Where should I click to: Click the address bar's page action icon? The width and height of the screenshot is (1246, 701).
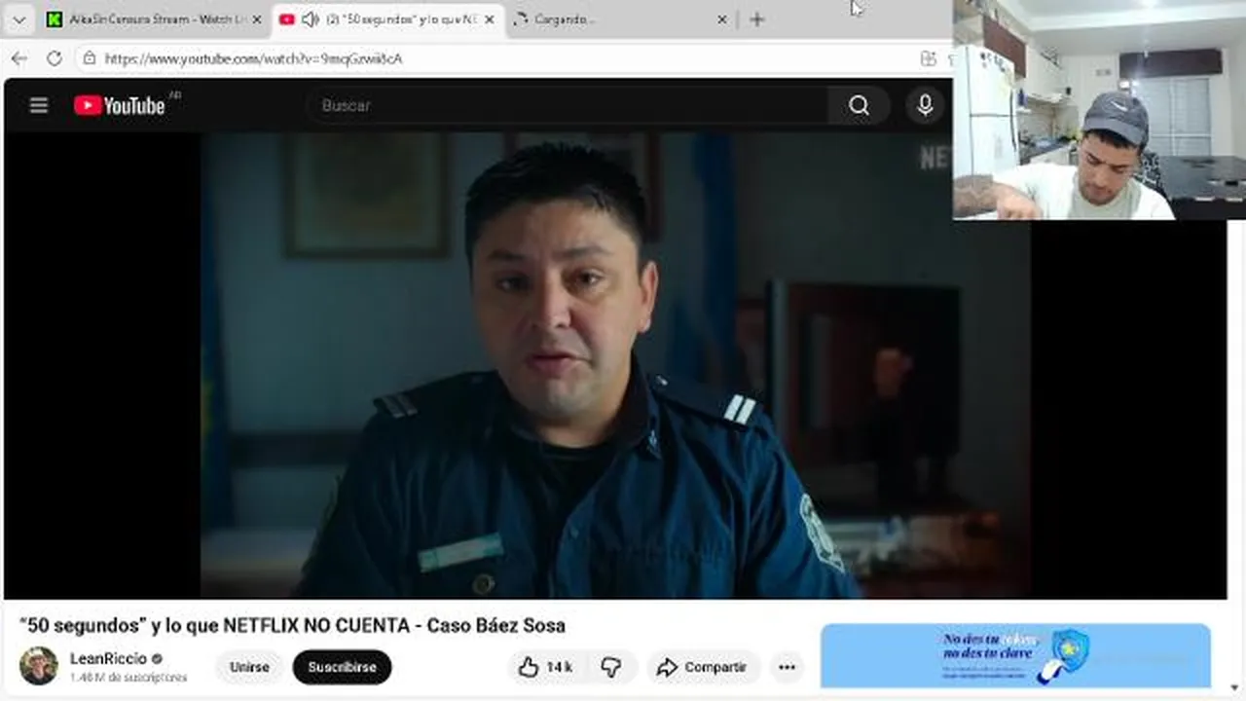(928, 58)
